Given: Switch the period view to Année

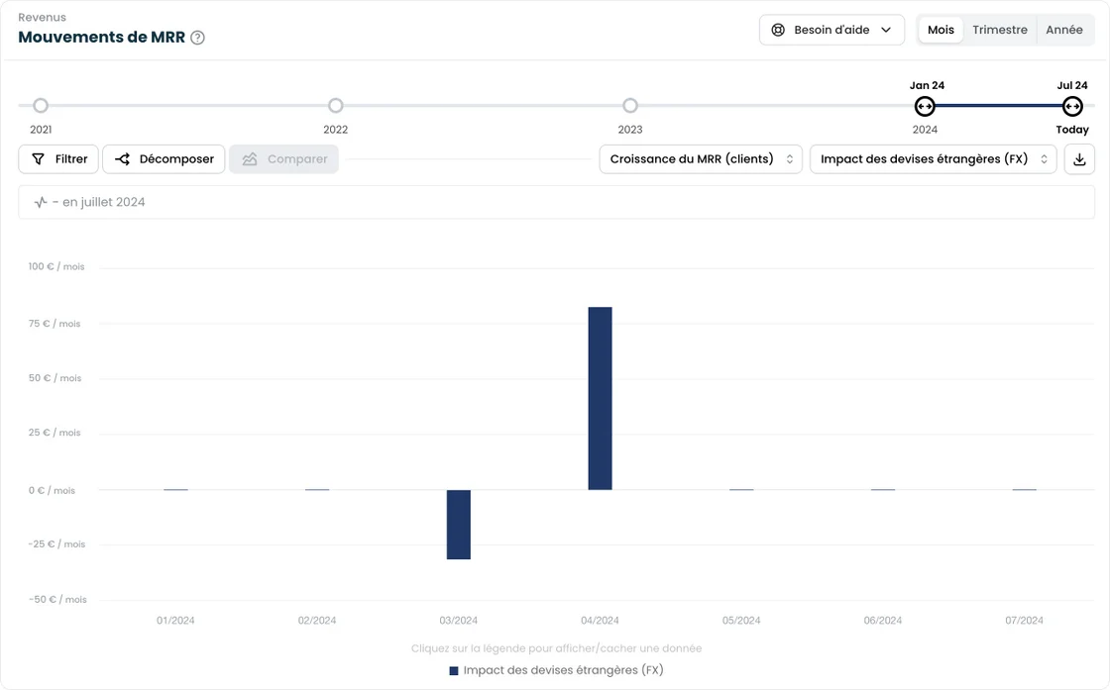Looking at the screenshot, I should (x=1063, y=30).
